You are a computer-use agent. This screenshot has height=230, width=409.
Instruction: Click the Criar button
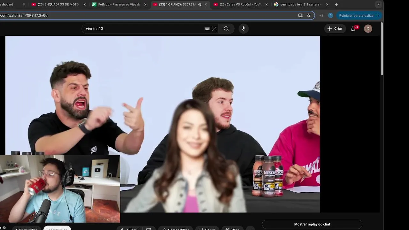coord(335,29)
